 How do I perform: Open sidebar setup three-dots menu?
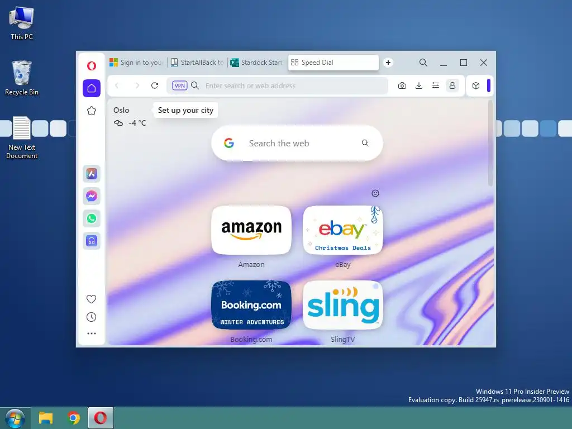92,333
